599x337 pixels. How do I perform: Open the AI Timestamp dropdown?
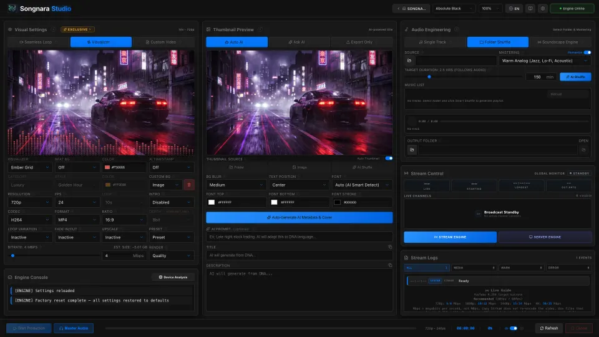coord(171,167)
